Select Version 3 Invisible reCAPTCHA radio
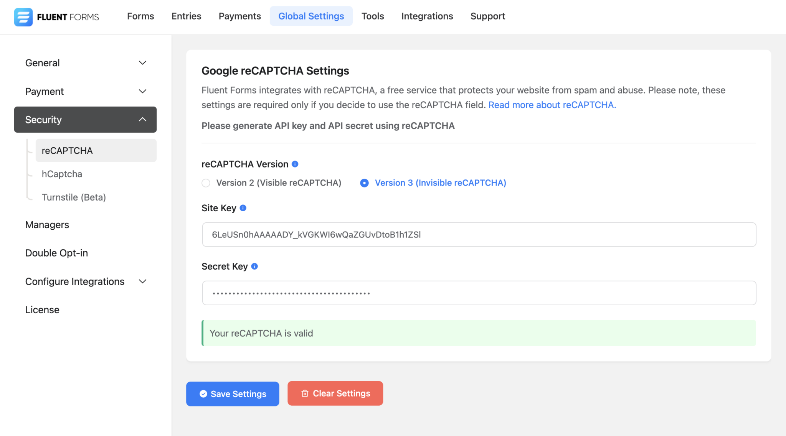The width and height of the screenshot is (786, 436). point(364,183)
